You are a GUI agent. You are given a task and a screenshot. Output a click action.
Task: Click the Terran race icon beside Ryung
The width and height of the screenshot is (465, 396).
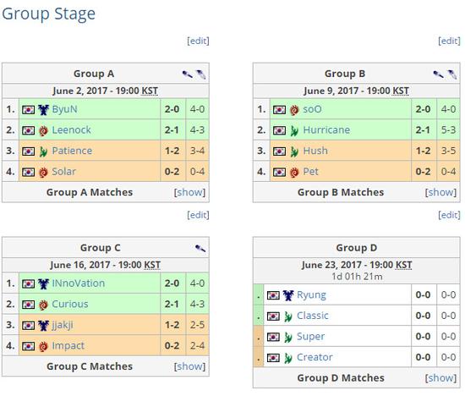288,295
